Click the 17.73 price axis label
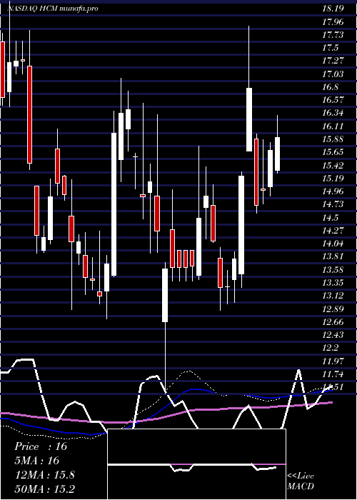This screenshot has height=500, width=357. tap(333, 35)
